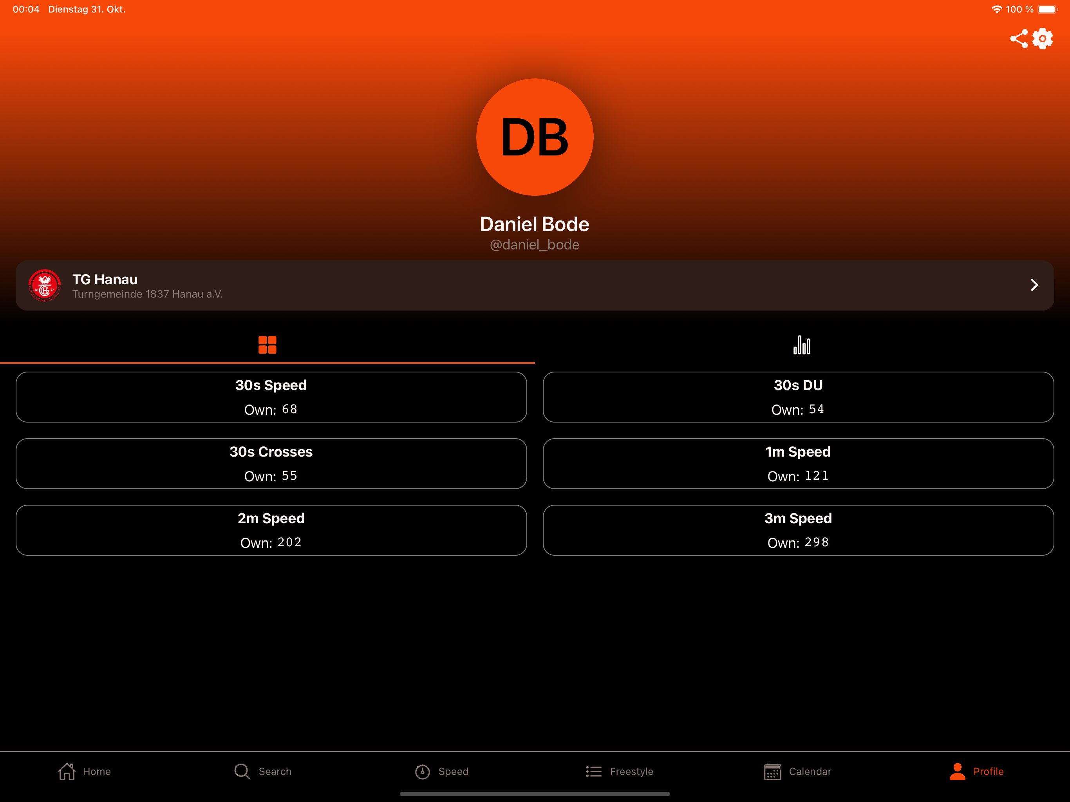
Task: Open the Freestyle tab
Action: pos(620,771)
